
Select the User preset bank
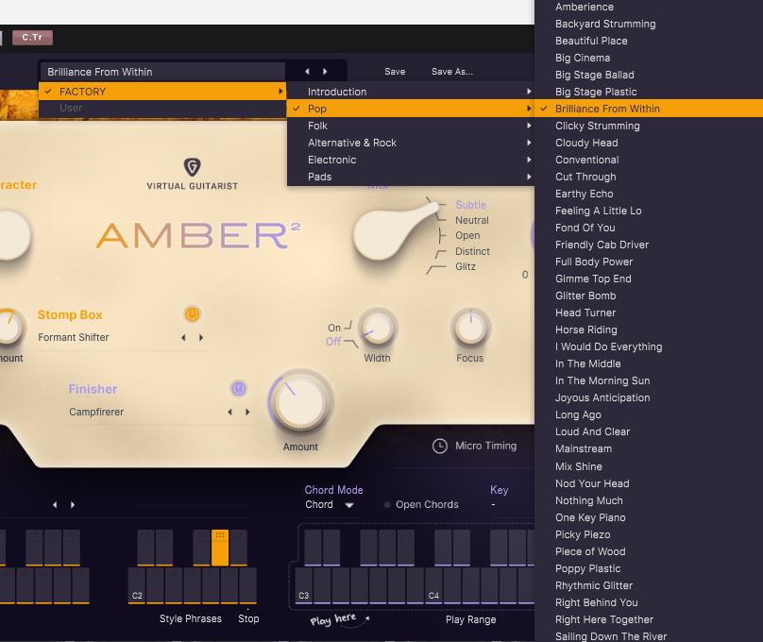[x=162, y=108]
